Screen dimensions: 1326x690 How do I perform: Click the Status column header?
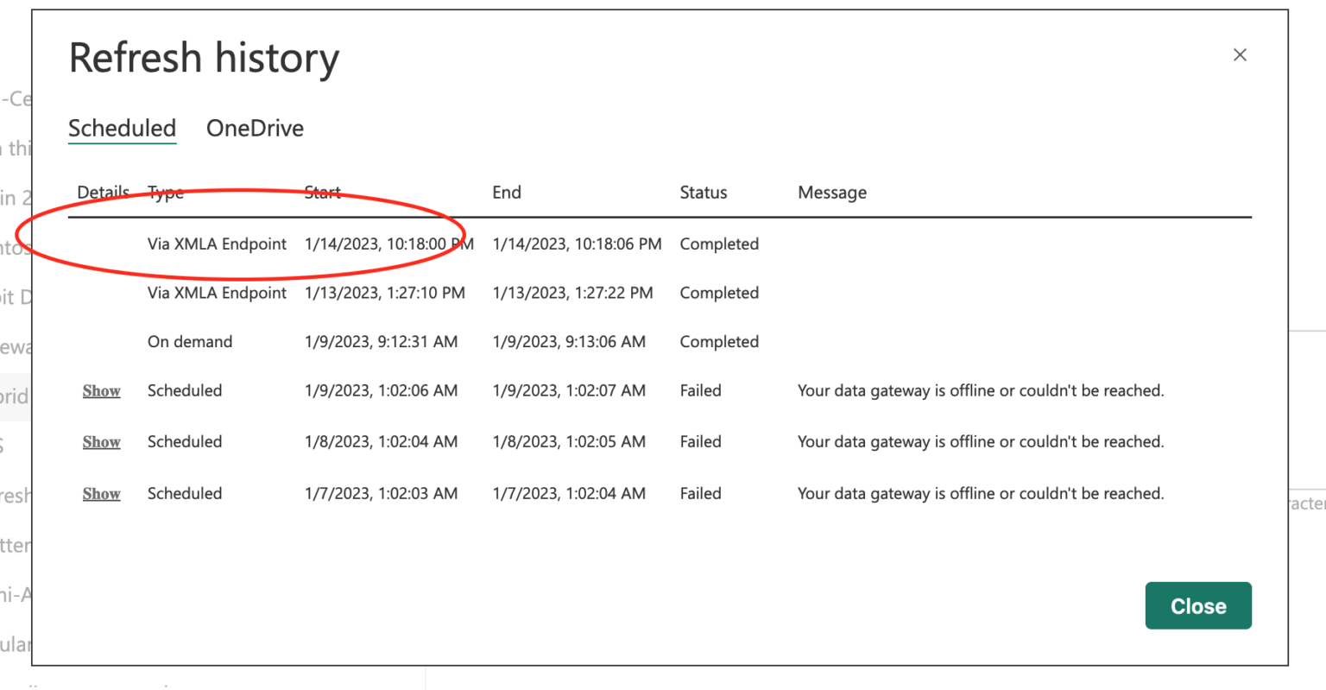click(703, 192)
